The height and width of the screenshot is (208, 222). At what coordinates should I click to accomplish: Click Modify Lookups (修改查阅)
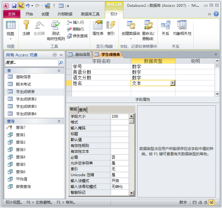[77, 36]
